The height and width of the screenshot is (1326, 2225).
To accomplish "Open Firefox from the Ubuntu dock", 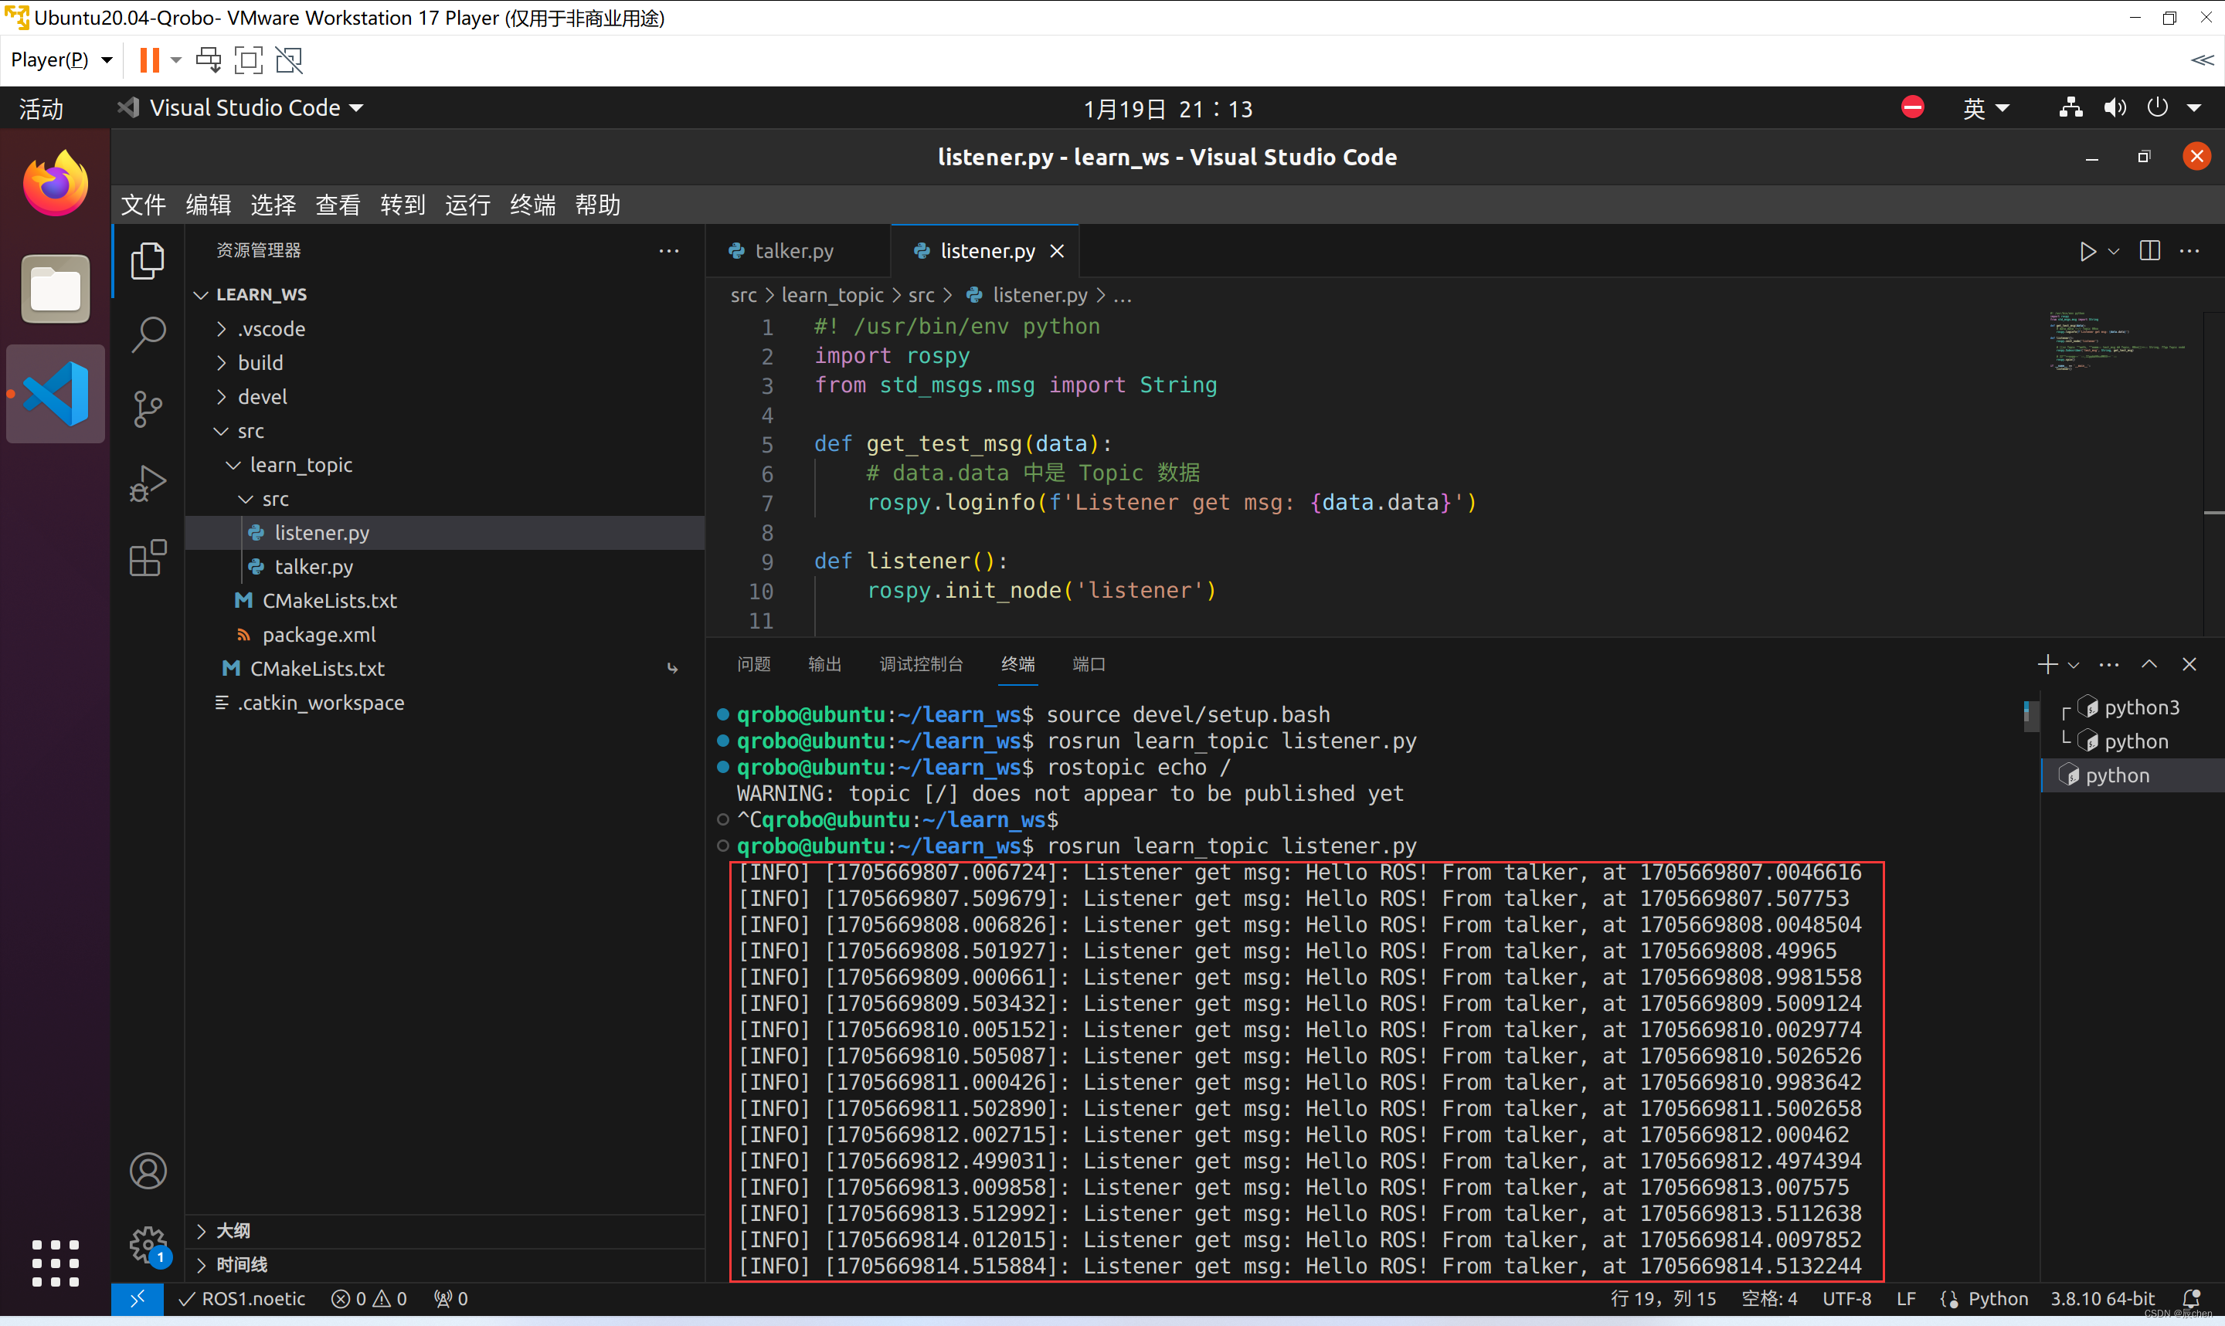I will click(56, 184).
